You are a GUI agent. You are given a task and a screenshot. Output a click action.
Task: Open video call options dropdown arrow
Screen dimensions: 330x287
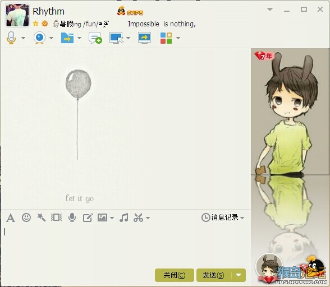click(51, 38)
